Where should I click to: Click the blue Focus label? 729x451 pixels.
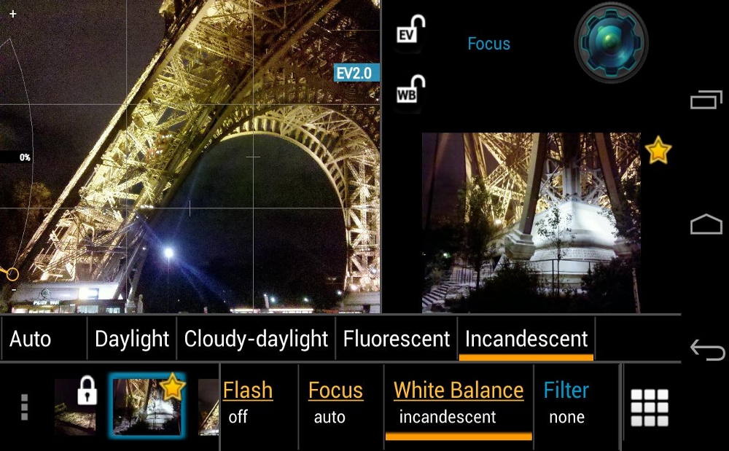488,44
